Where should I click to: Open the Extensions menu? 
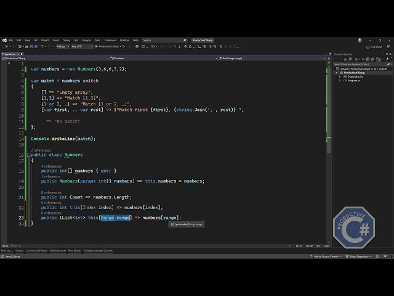(x=110, y=40)
